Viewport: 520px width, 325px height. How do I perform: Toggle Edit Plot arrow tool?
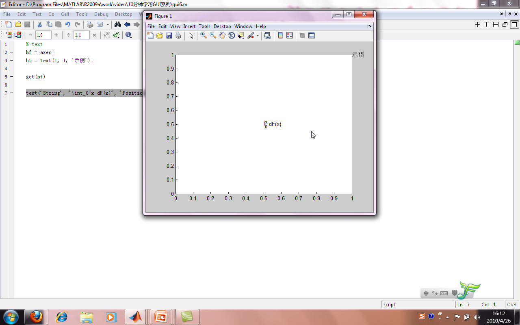pos(191,36)
